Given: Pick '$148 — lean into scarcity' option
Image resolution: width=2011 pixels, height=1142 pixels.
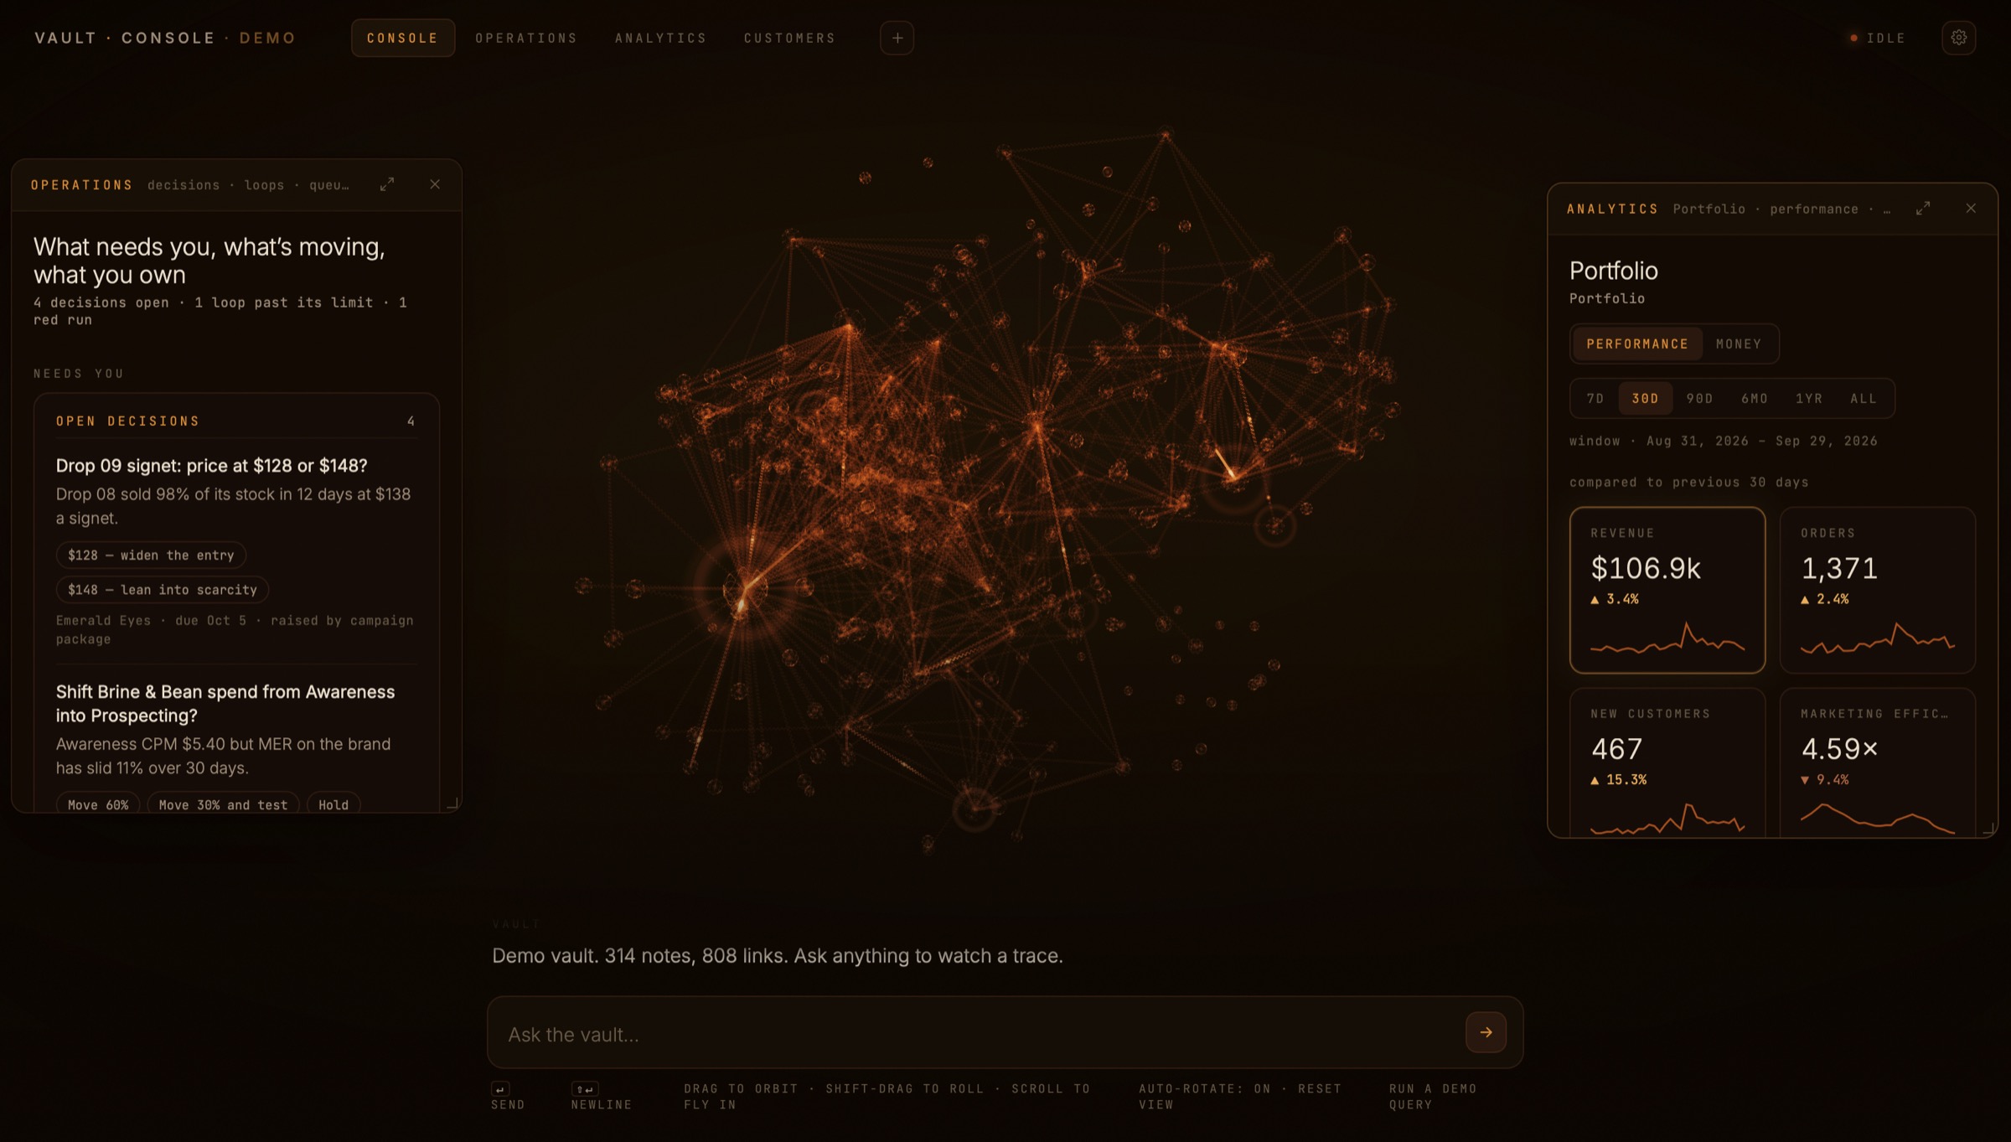Looking at the screenshot, I should (x=163, y=590).
